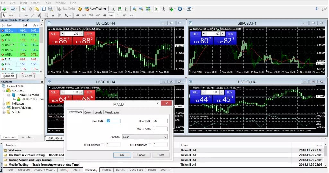329x173 pixels.
Task: Switch to the H4 timeframe
Action: click(x=111, y=15)
